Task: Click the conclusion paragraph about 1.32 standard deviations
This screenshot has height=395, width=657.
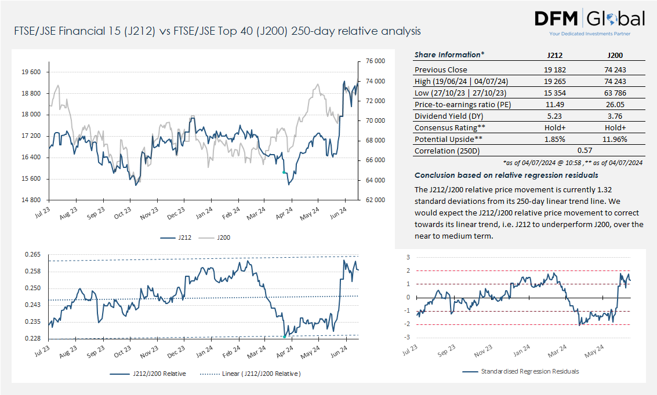Action: 529,213
